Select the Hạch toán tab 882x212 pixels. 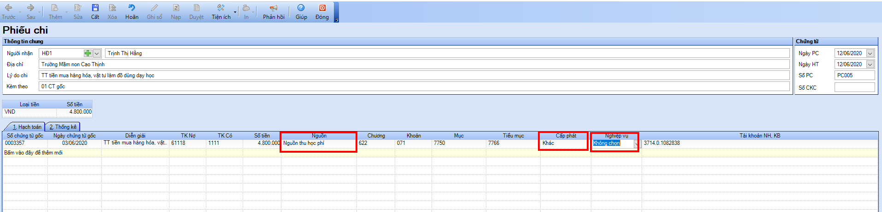pyautogui.click(x=27, y=127)
